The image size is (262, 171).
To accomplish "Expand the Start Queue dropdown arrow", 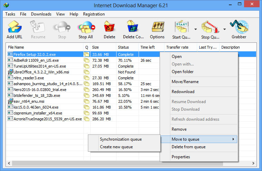I will (196, 29).
